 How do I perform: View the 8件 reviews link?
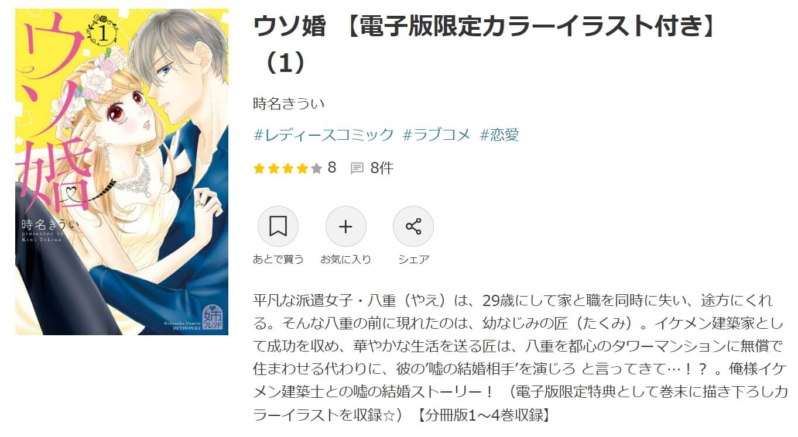(382, 168)
